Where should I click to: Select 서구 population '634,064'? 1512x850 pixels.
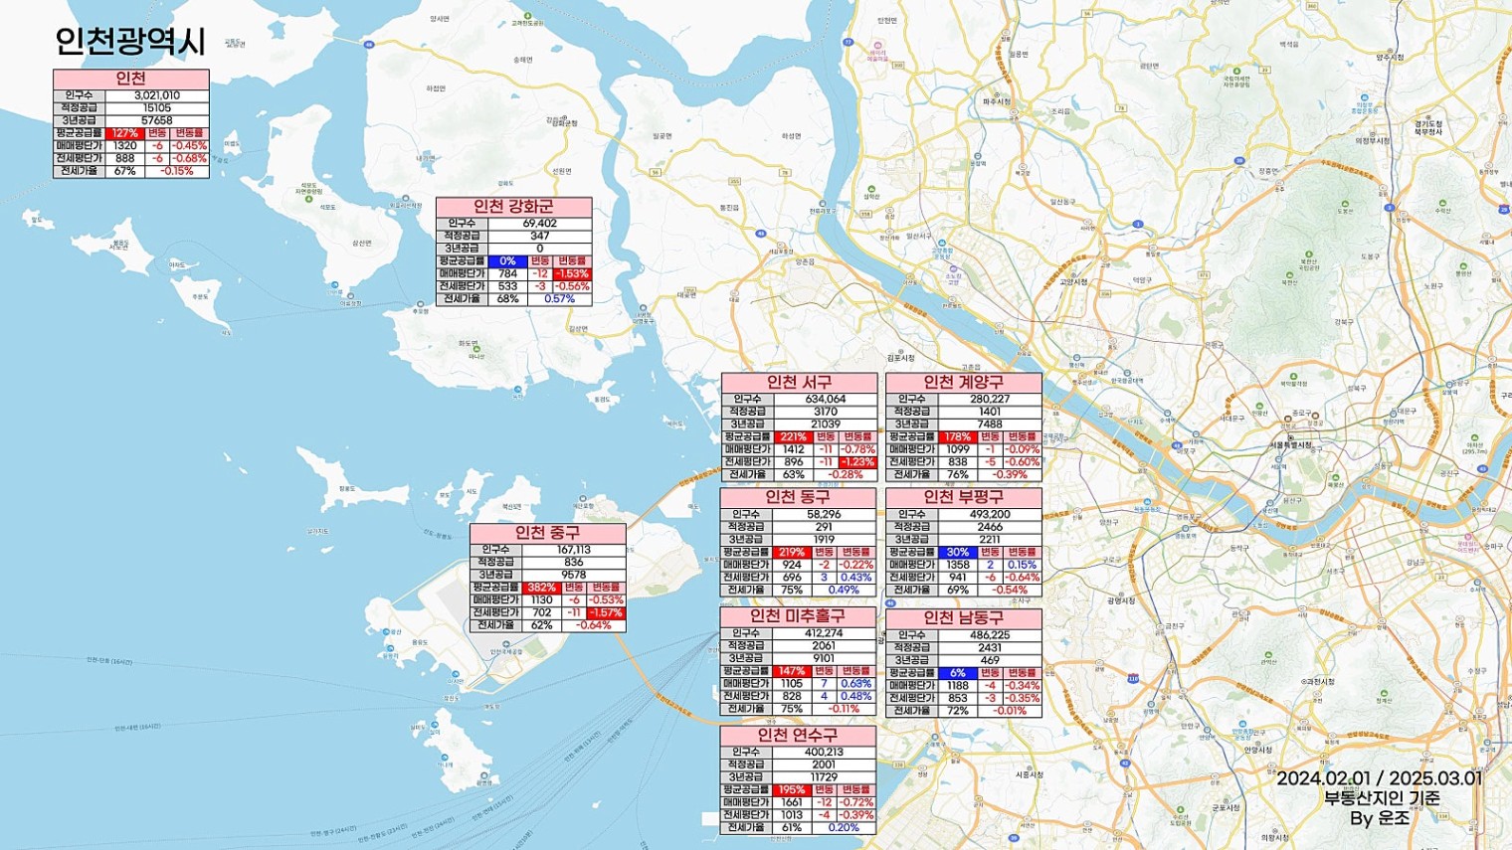tap(826, 399)
